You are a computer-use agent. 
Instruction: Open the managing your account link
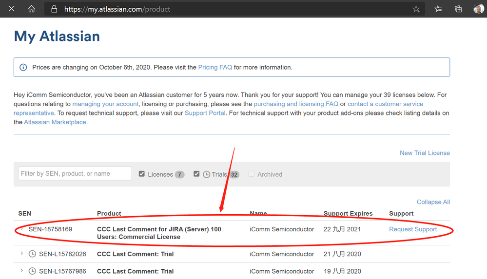click(x=105, y=104)
